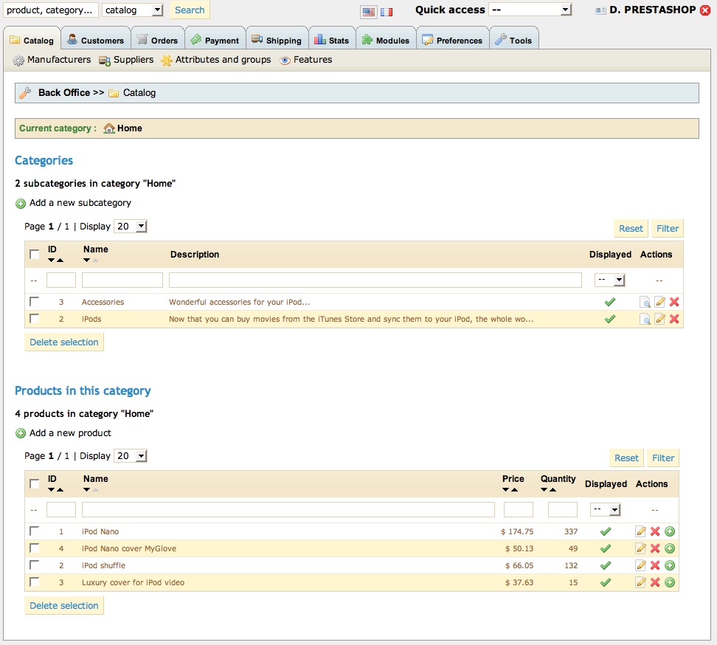The image size is (717, 645).
Task: Click red delete icon for iPod shuffle
Action: [x=655, y=565]
